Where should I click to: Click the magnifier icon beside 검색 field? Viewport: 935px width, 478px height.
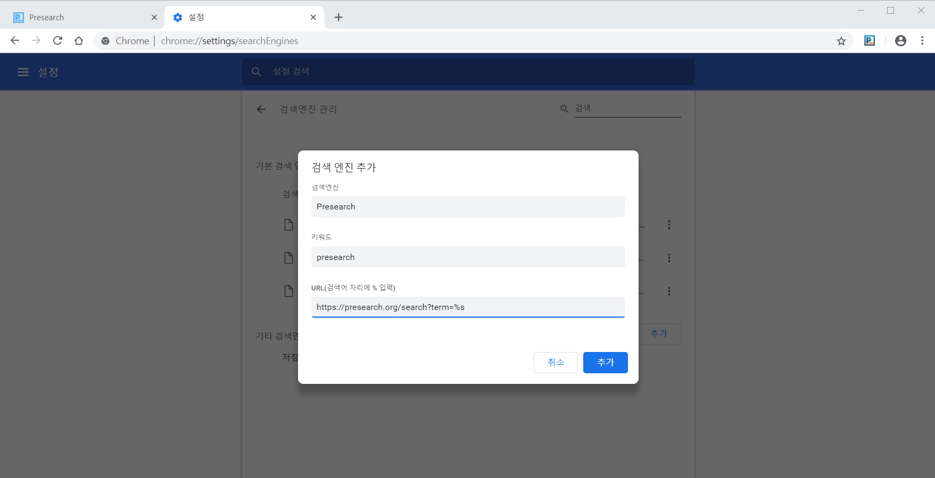564,108
